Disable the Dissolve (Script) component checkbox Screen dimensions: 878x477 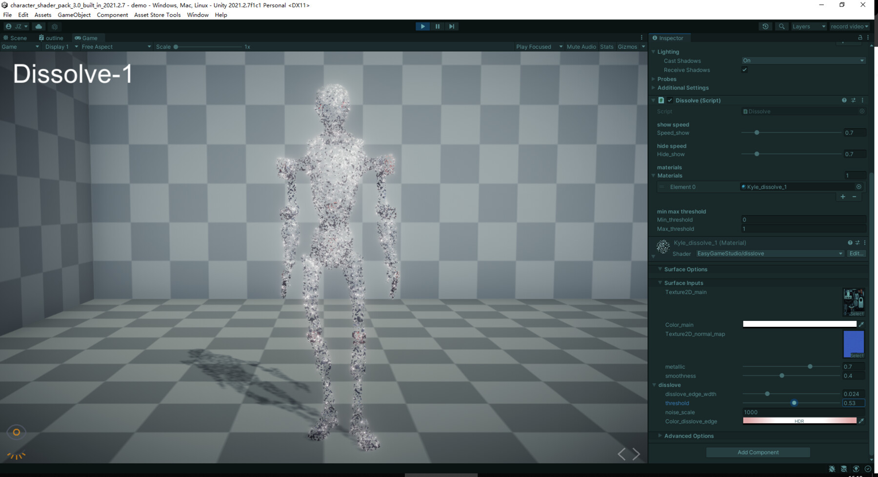pyautogui.click(x=670, y=100)
